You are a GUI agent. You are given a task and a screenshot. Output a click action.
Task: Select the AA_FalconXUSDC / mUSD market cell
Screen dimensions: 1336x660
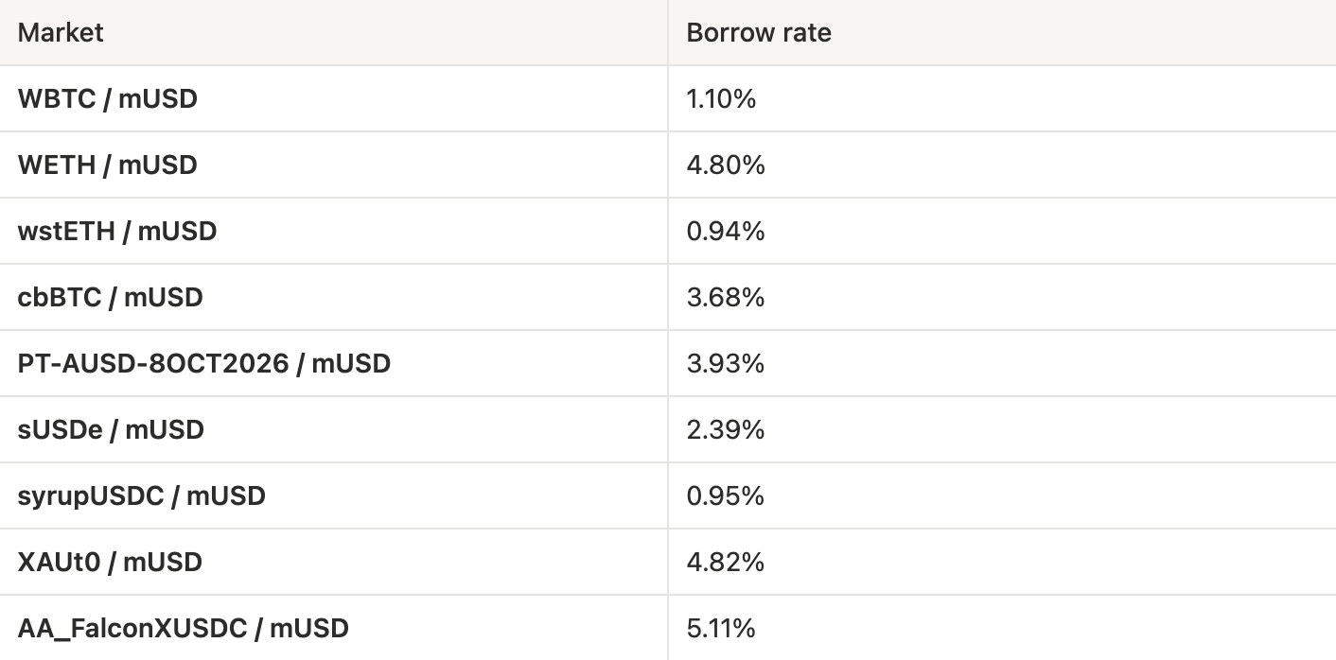click(333, 628)
